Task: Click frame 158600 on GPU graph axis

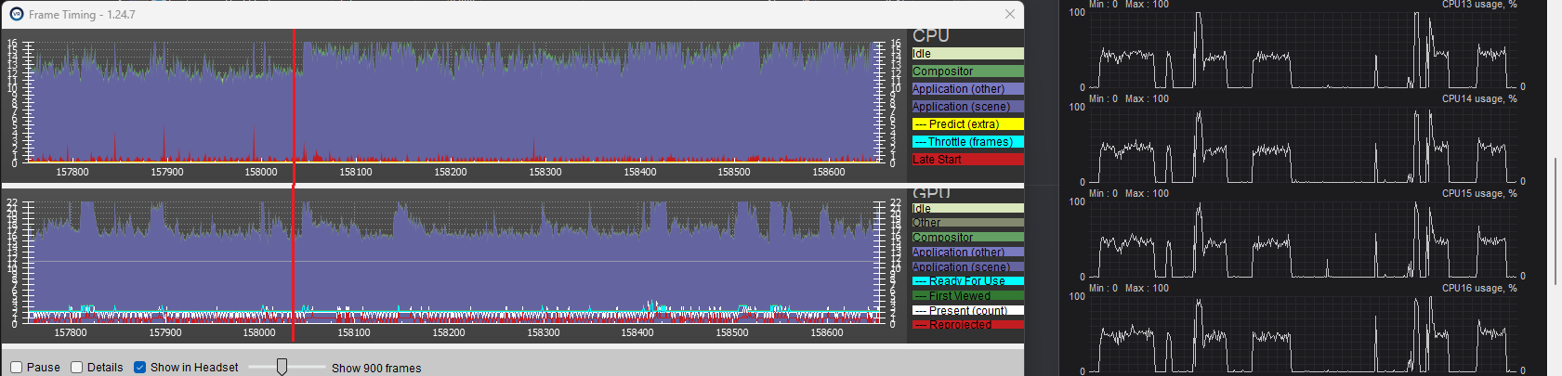Action: pyautogui.click(x=827, y=332)
